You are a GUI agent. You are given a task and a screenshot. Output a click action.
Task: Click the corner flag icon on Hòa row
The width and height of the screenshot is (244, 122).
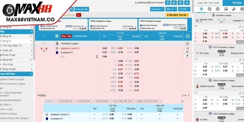(x=97, y=56)
